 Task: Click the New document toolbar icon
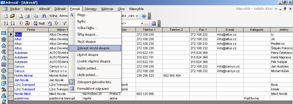tap(6, 16)
